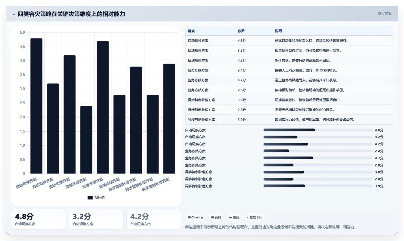Image resolution: width=404 pixels, height=241 pixels.
Task: Click the title 四类容灾策略在关键决策维度上的相对能力
Action: coord(71,14)
